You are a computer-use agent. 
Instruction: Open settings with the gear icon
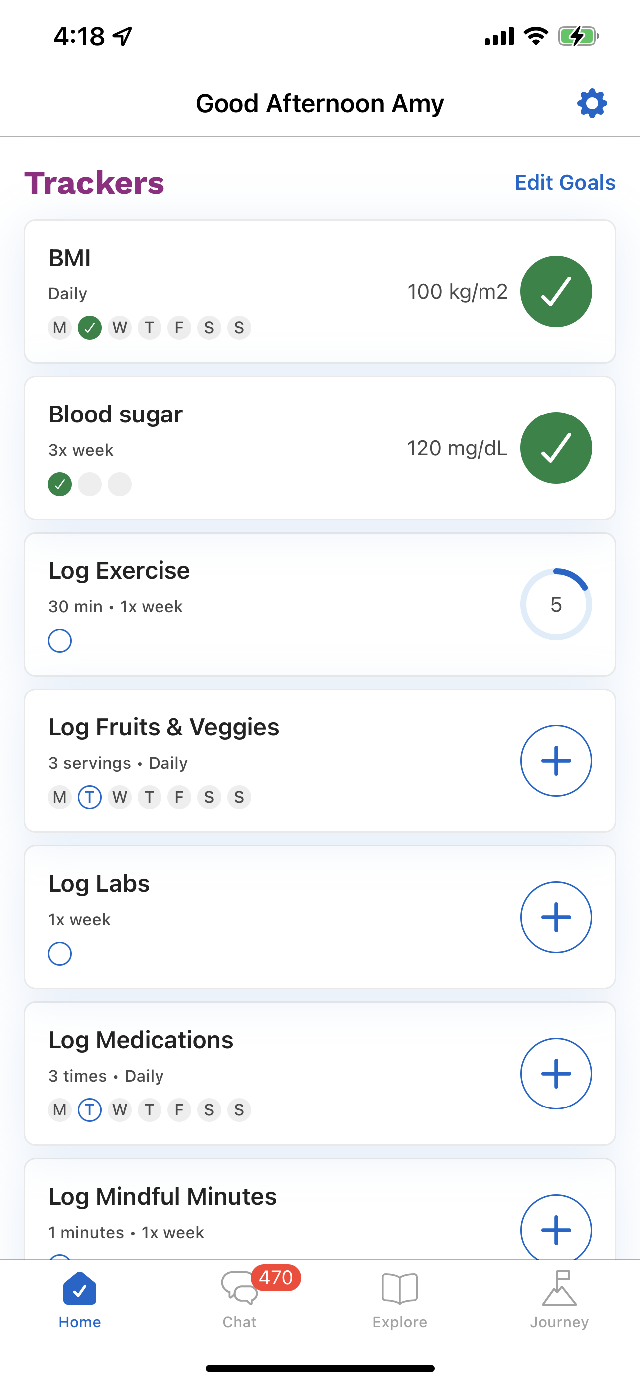(592, 103)
